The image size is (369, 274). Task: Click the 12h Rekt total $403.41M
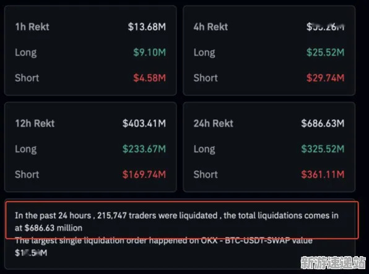(144, 123)
